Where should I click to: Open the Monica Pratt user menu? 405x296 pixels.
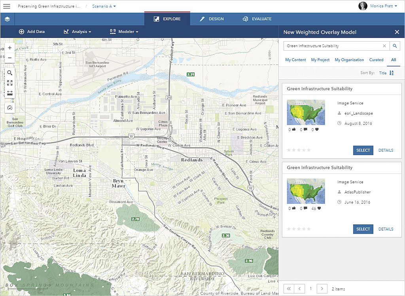[x=383, y=6]
